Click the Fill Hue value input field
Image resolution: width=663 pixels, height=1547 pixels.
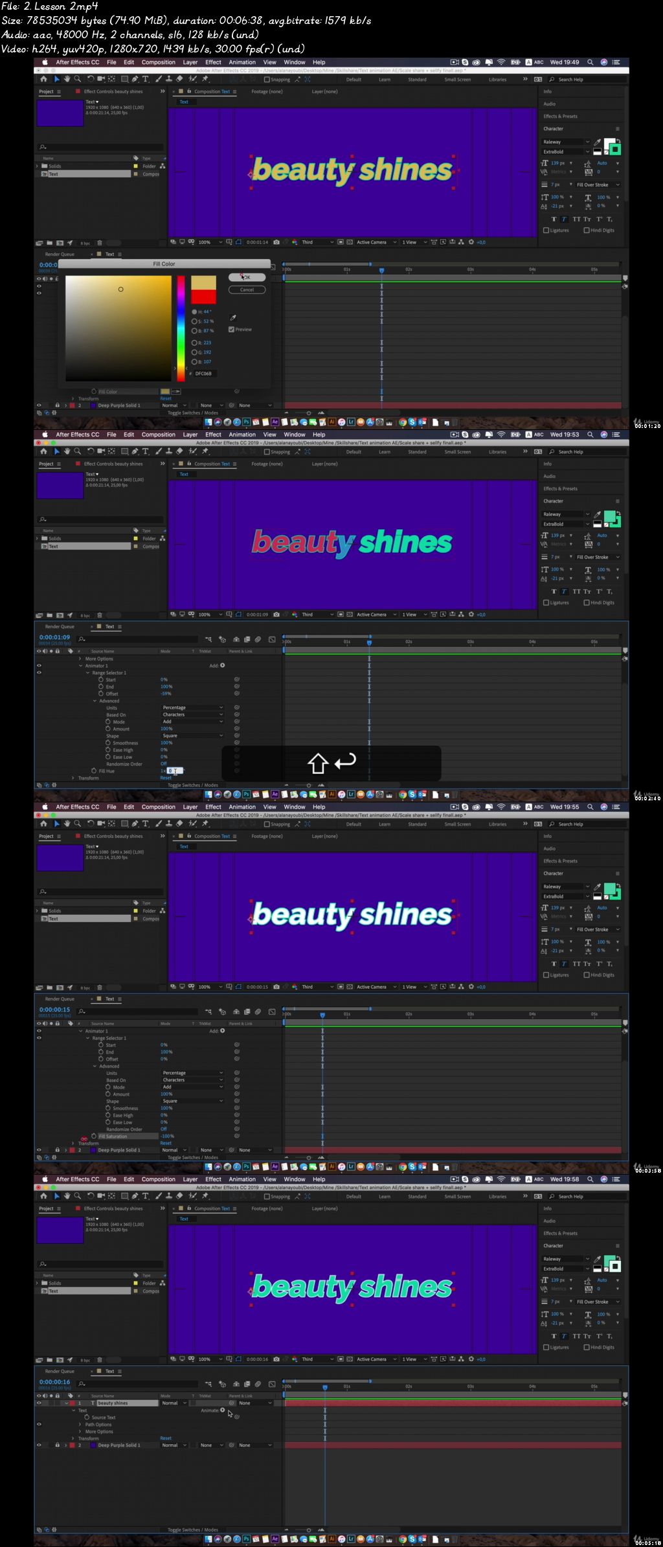tap(175, 771)
